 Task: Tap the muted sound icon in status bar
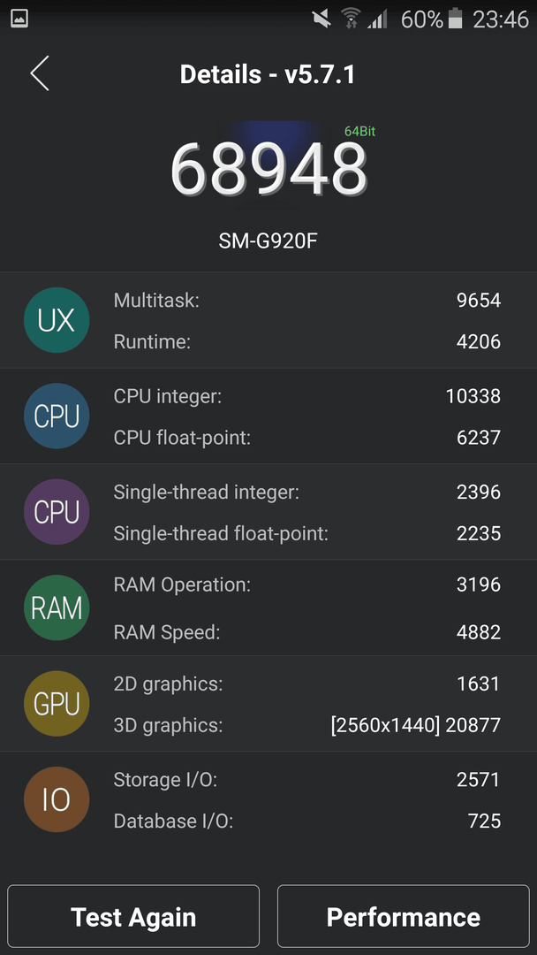tap(321, 19)
